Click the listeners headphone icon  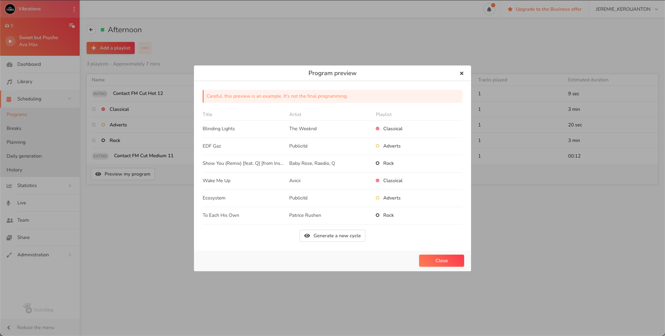coord(7,26)
